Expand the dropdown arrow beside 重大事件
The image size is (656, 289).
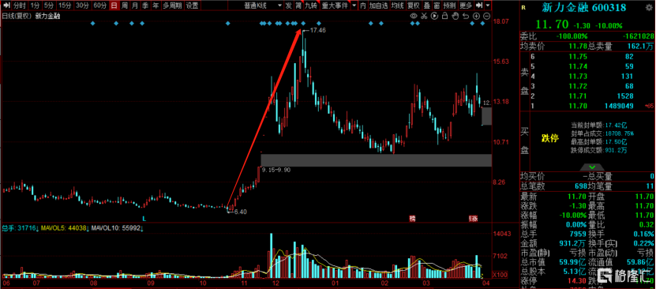click(x=354, y=6)
